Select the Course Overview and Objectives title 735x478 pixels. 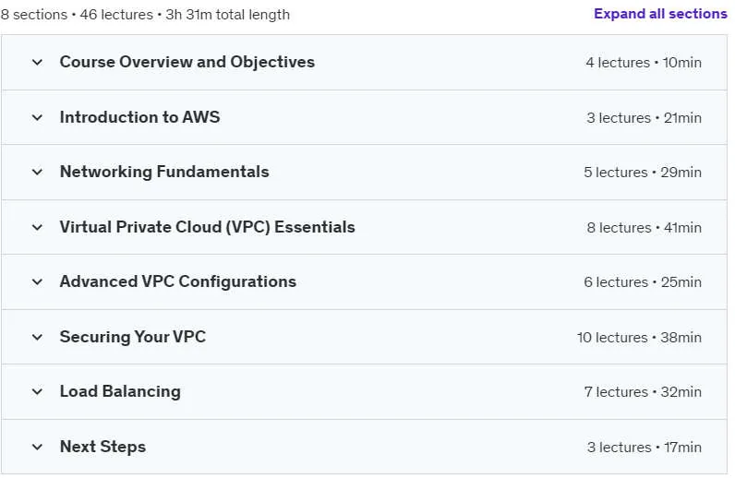pos(187,62)
